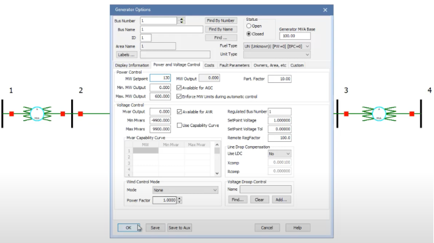Viewport: 434px width, 243px height.
Task: Toggle Available for AVR checkbox
Action: click(x=180, y=112)
